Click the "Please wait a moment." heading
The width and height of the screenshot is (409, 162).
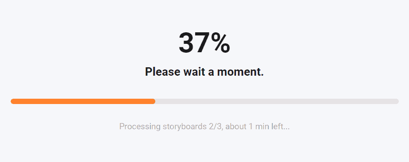point(204,72)
